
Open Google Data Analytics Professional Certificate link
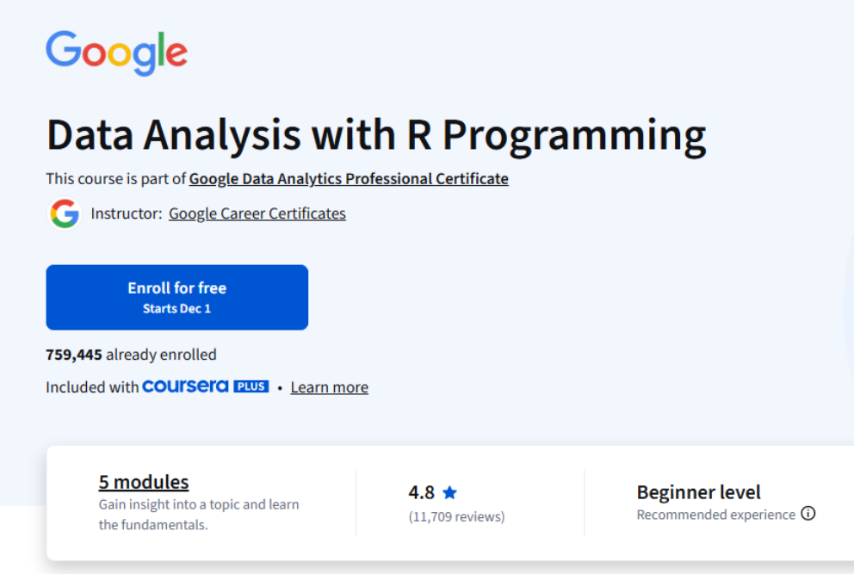[x=348, y=179]
